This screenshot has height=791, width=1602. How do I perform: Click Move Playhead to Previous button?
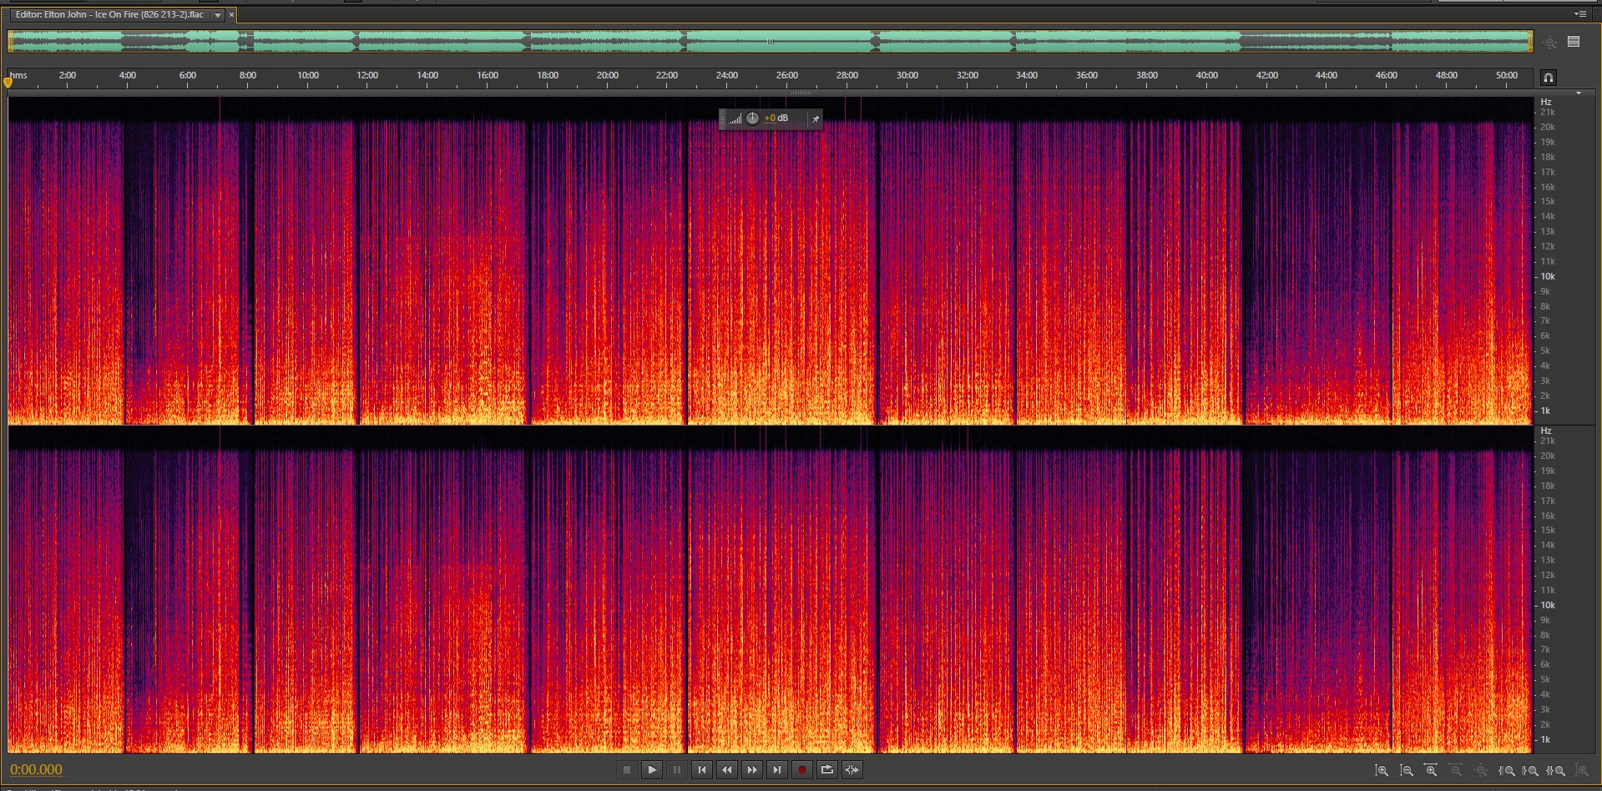tap(702, 769)
